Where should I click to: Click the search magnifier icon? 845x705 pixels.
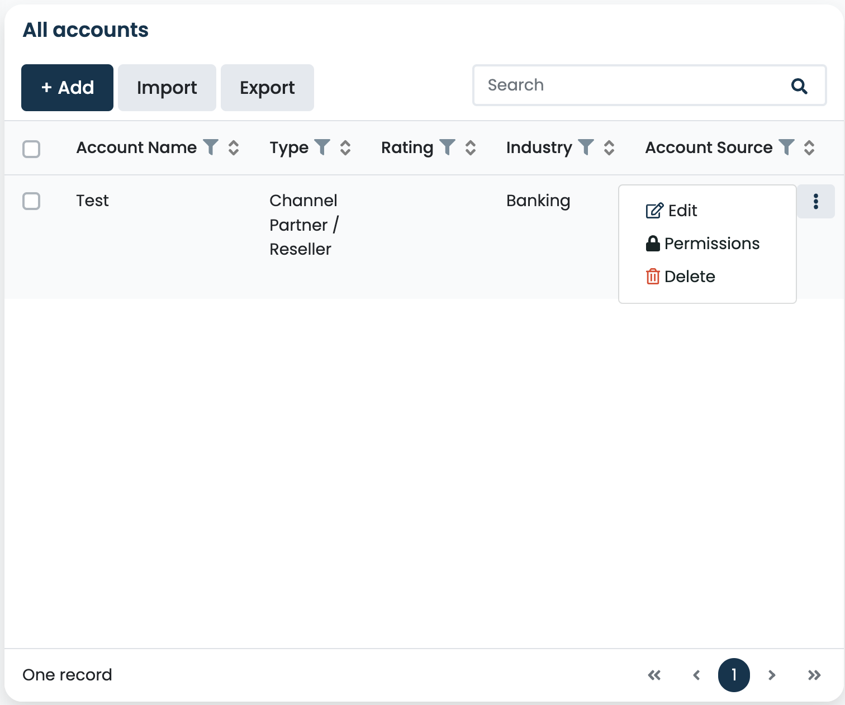(x=799, y=85)
